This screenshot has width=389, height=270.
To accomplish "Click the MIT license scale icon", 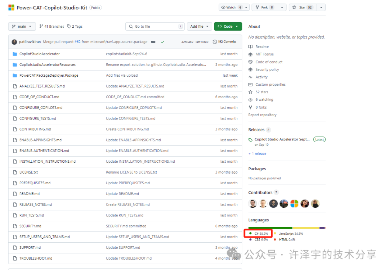I will [251, 54].
